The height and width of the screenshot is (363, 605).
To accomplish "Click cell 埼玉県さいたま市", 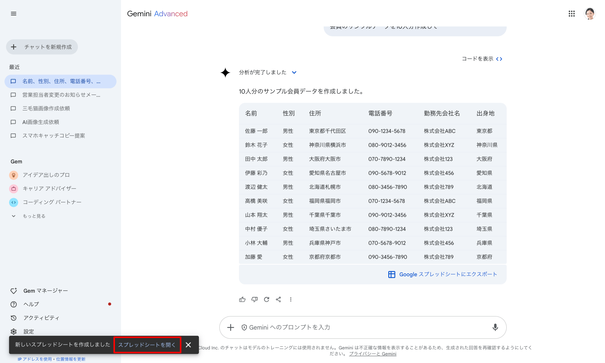I will click(x=330, y=229).
